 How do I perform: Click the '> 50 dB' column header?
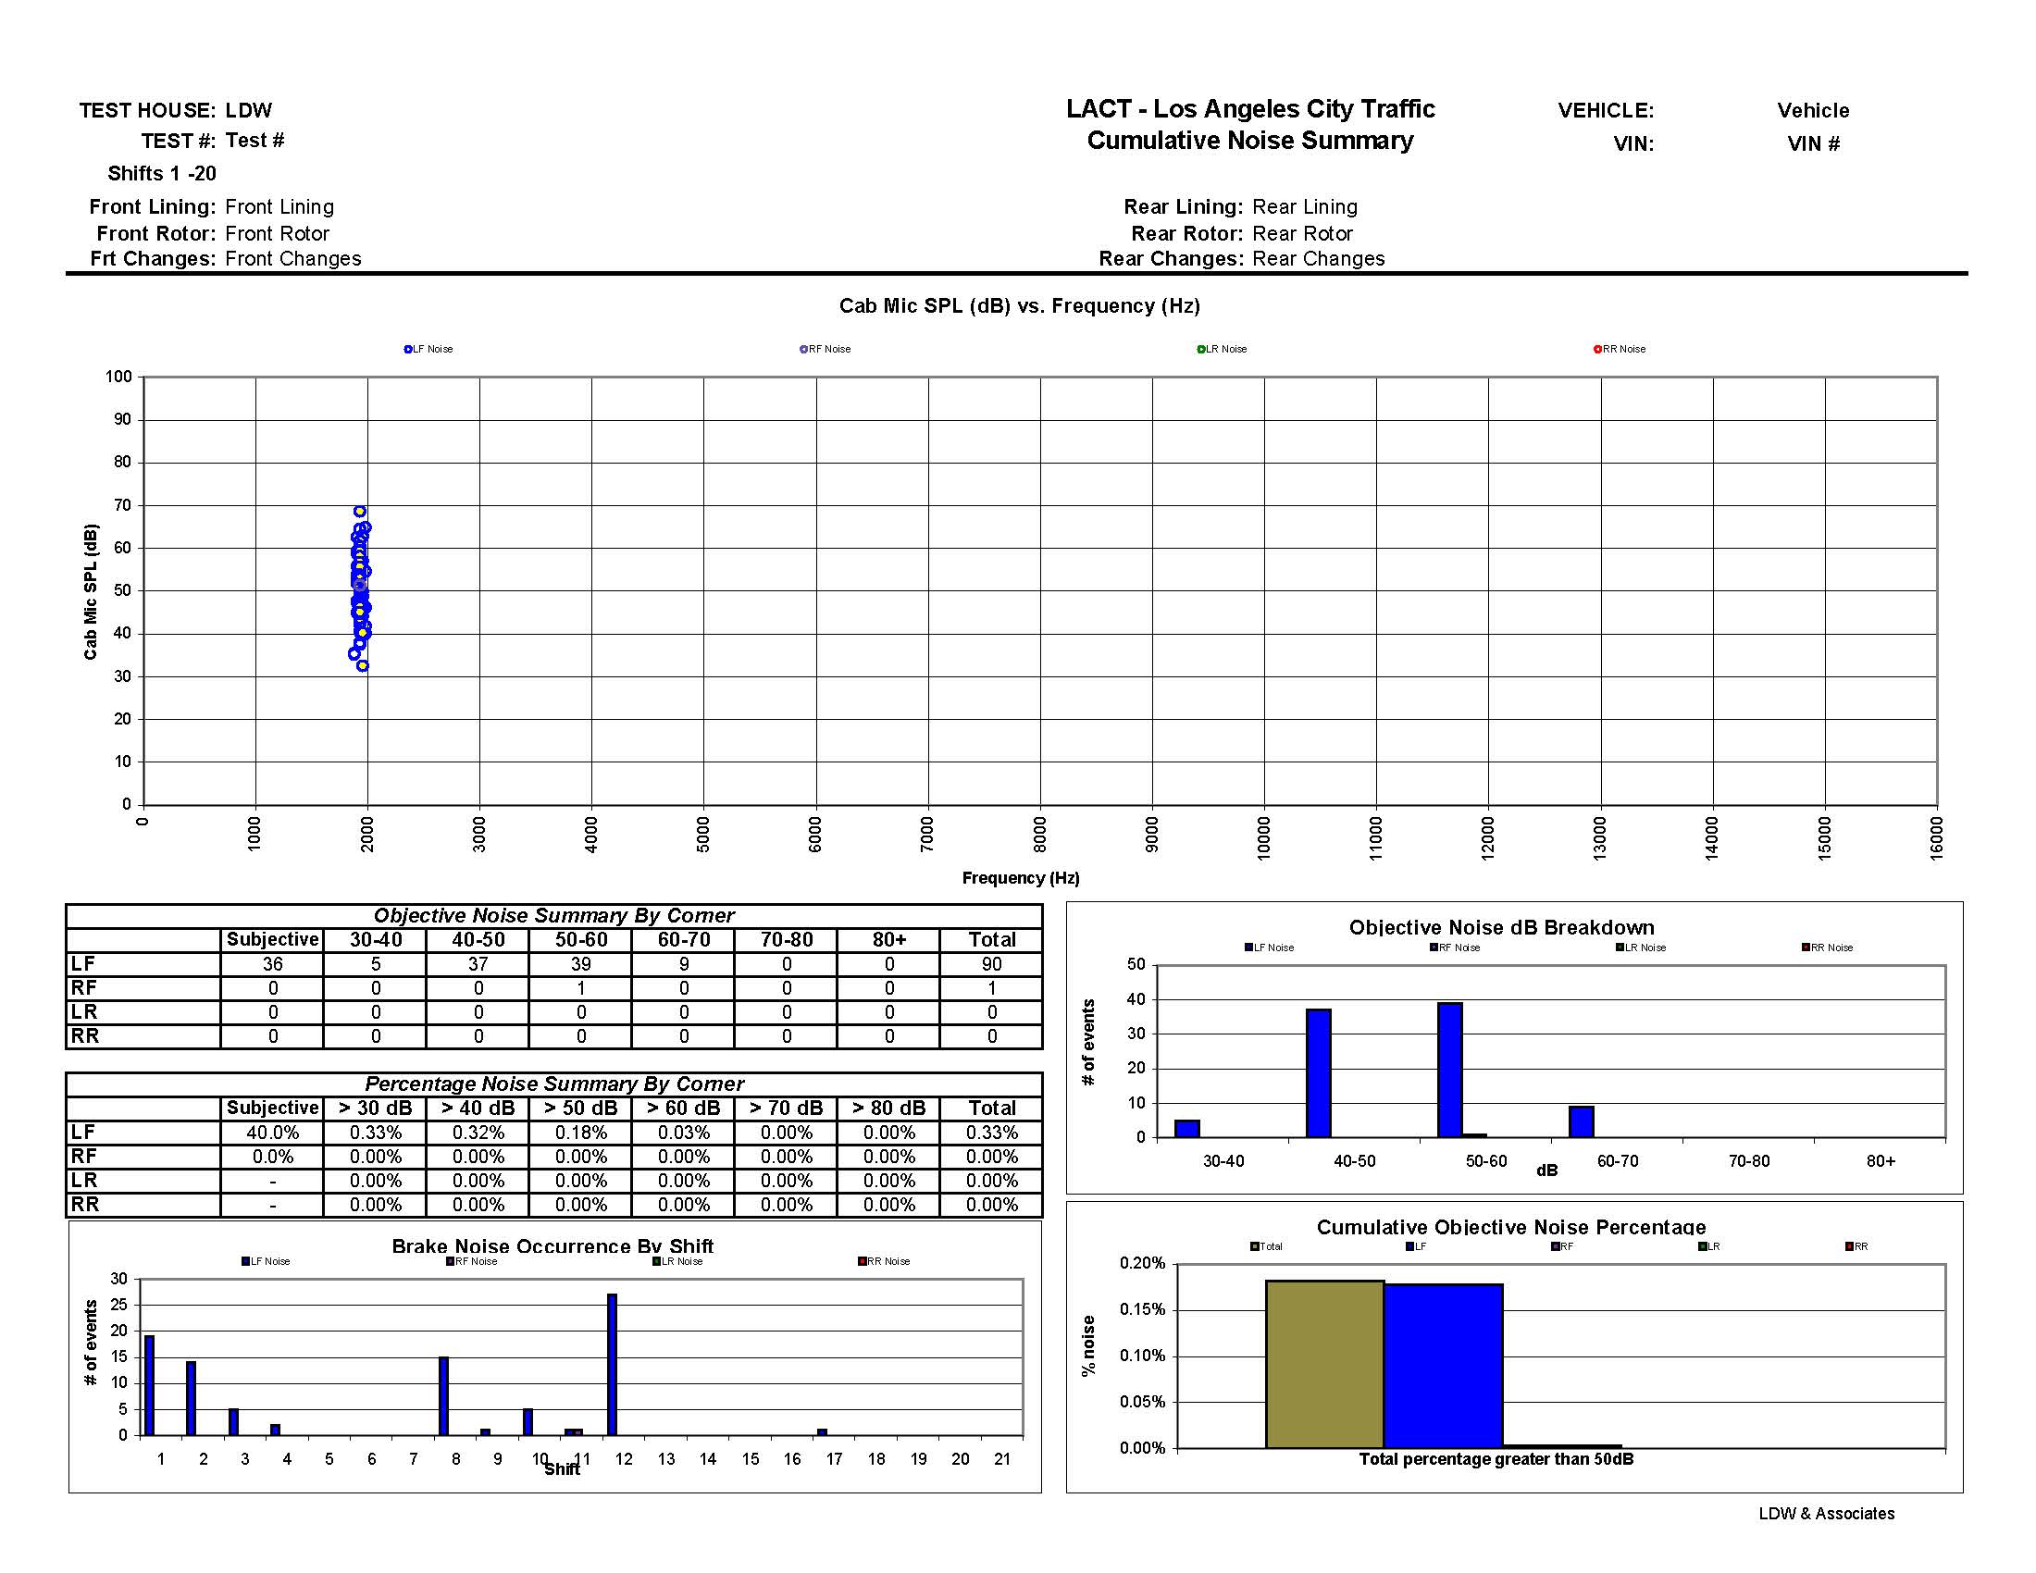(x=581, y=1108)
